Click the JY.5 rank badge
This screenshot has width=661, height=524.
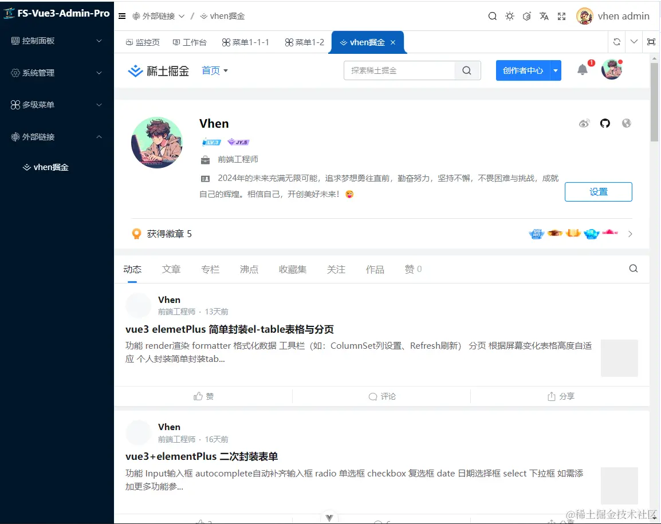(238, 142)
